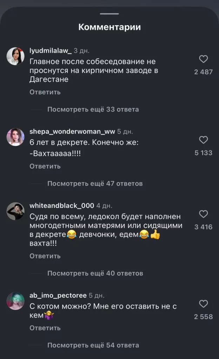
Task: Reply to lyudmilalaw_'s comment
Action: pyautogui.click(x=44, y=92)
